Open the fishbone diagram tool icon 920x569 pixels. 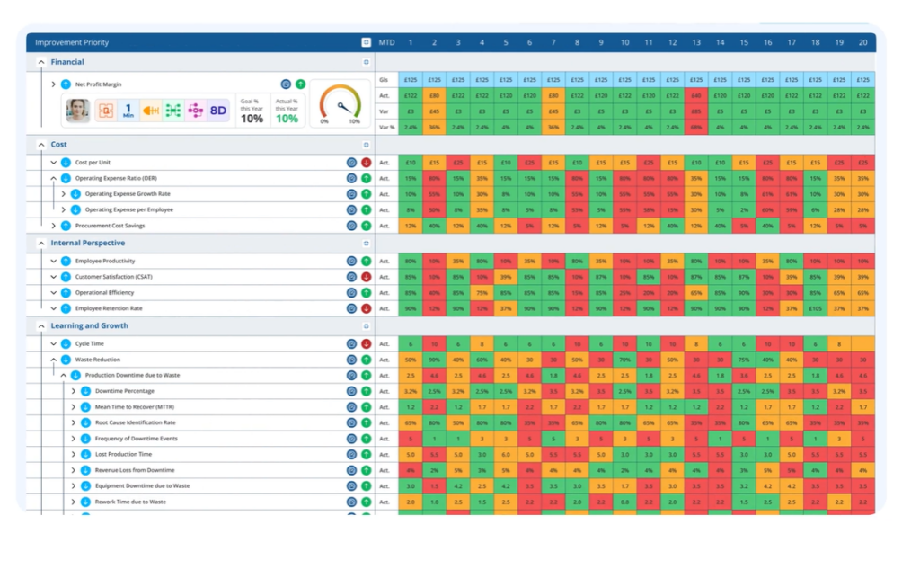pos(151,110)
